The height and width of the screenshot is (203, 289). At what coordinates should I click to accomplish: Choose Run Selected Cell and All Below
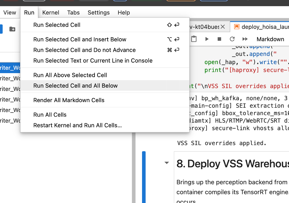[x=105, y=86]
